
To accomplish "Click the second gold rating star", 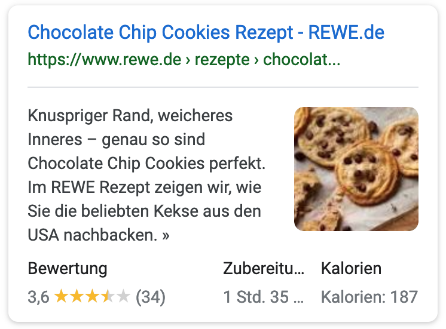I will [77, 296].
